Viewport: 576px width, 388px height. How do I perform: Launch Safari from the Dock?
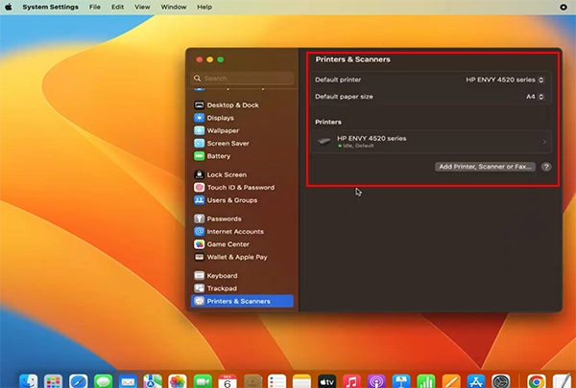coord(79,381)
